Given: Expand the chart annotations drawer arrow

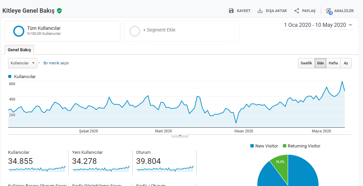Looking at the screenshot, I should coord(180,136).
